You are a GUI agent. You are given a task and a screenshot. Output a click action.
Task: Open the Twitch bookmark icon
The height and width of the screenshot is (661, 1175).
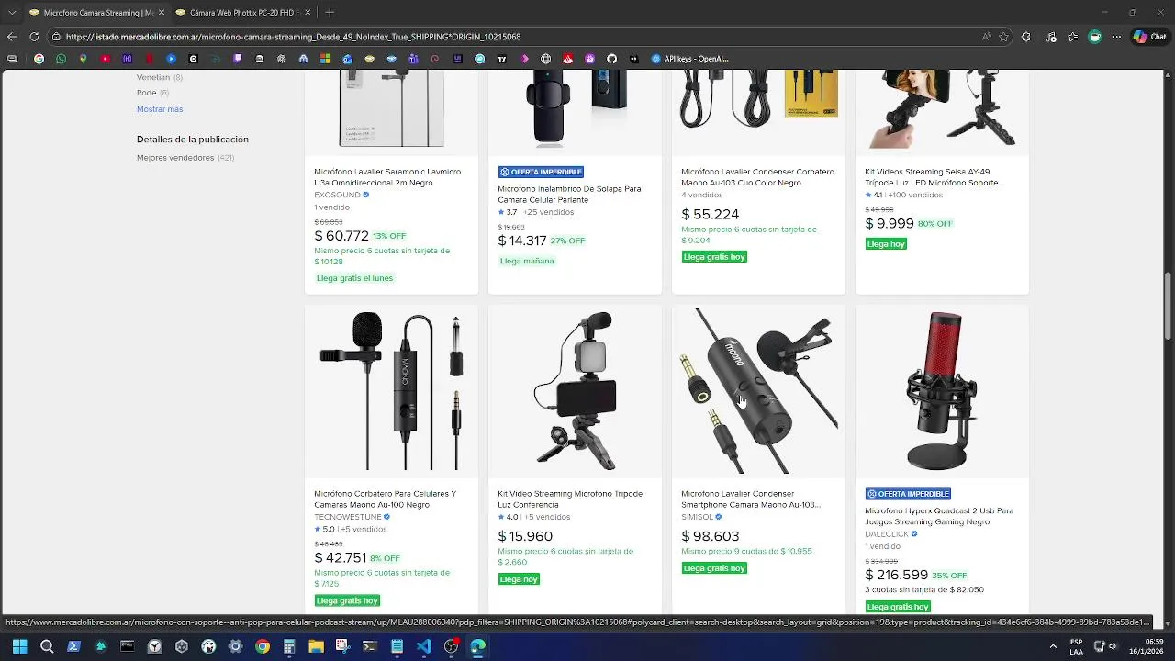tap(237, 59)
